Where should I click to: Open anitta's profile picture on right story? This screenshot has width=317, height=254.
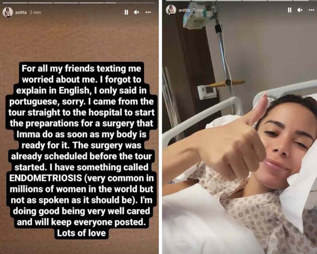coord(171,10)
